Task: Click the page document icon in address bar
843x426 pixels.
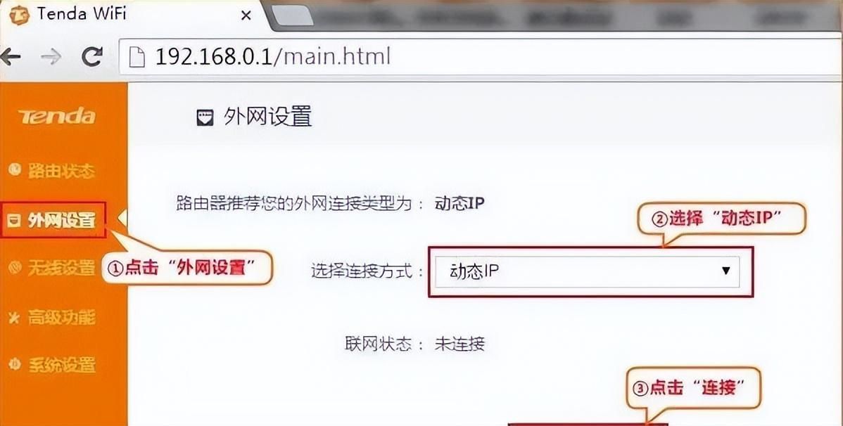Action: point(137,56)
